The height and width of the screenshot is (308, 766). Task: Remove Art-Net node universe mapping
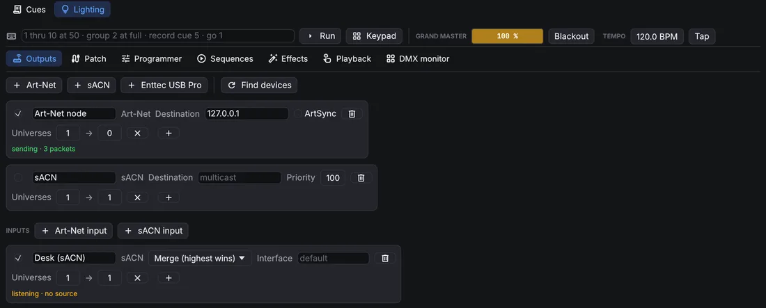[137, 133]
